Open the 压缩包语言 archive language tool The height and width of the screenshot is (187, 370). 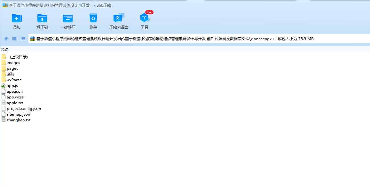coord(119,18)
